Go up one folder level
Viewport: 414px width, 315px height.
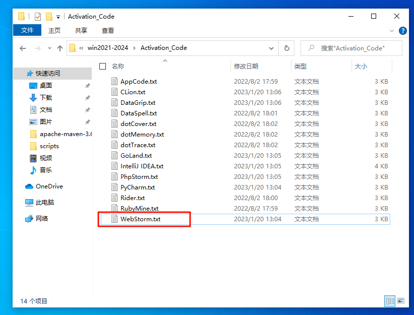(60, 48)
